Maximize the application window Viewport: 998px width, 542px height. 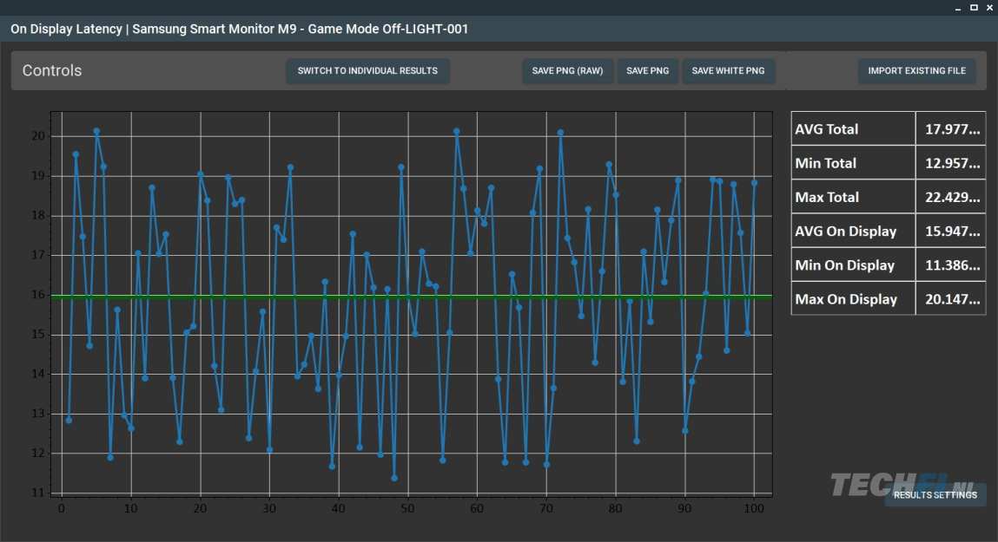[974, 8]
